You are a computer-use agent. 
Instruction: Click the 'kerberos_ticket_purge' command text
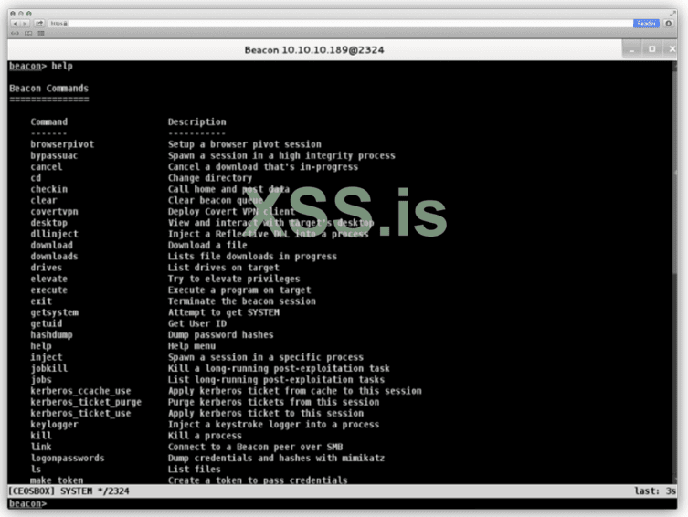click(86, 402)
